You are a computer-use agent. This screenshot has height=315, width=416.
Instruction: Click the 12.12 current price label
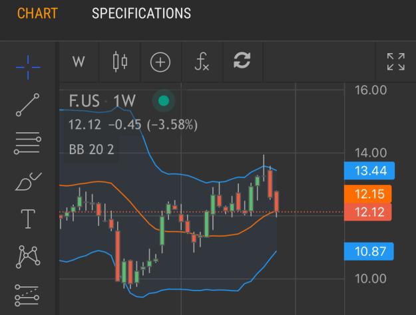[367, 212]
